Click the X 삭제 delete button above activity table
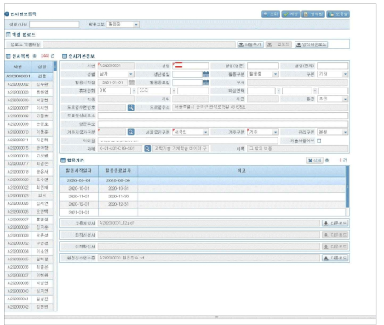The width and height of the screenshot is (384, 325). (314, 161)
